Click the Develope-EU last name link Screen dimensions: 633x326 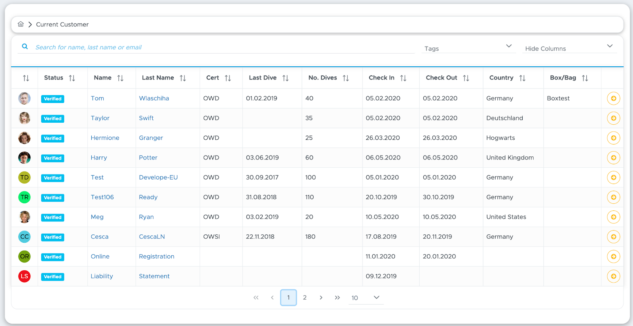coord(158,177)
